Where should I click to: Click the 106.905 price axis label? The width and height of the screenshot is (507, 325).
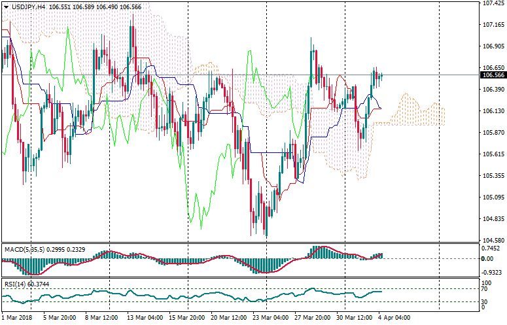click(x=493, y=46)
